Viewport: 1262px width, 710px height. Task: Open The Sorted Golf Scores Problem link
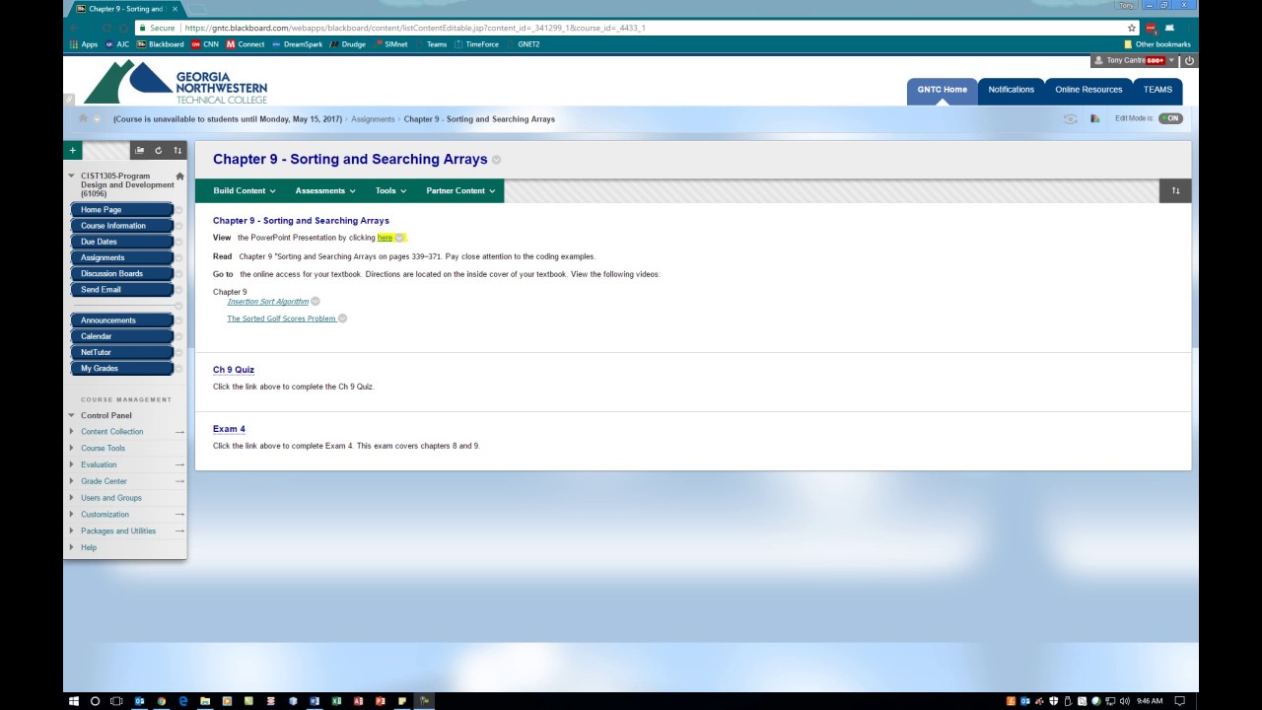click(x=281, y=319)
